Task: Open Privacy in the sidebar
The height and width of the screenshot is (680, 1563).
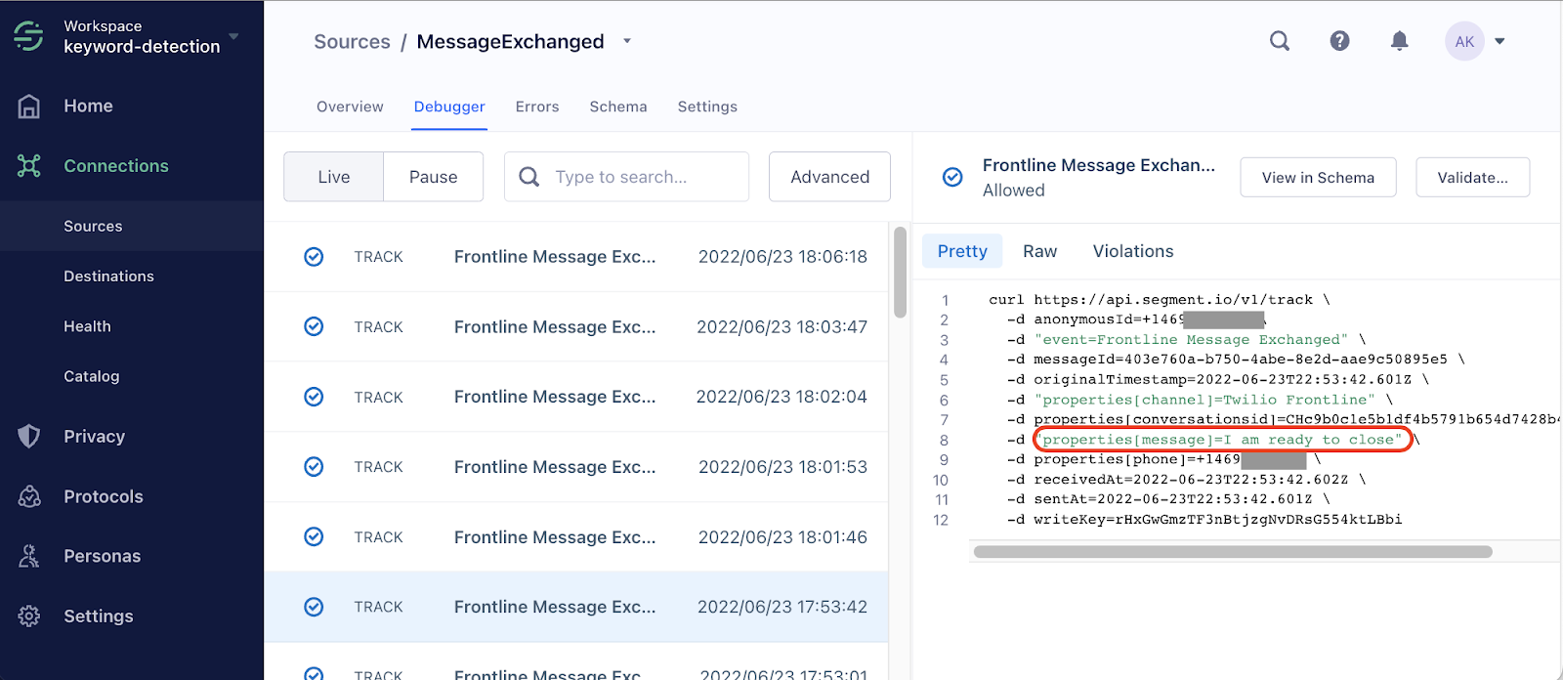Action: click(x=94, y=437)
